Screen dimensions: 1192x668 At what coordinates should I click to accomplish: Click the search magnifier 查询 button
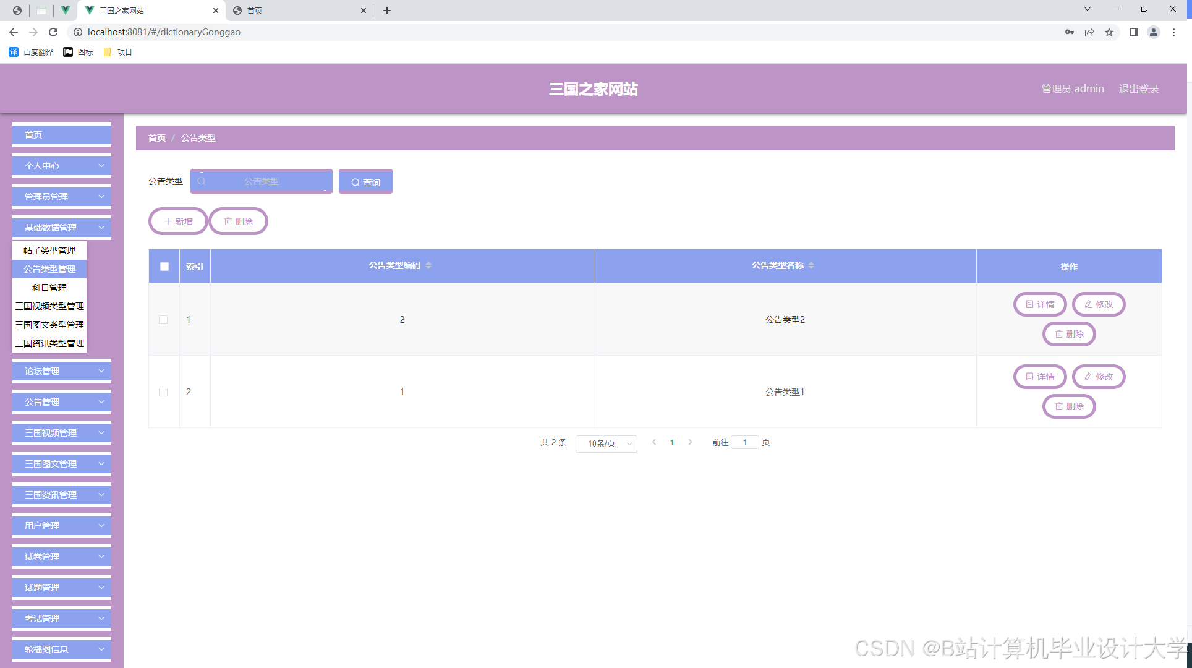[365, 182]
